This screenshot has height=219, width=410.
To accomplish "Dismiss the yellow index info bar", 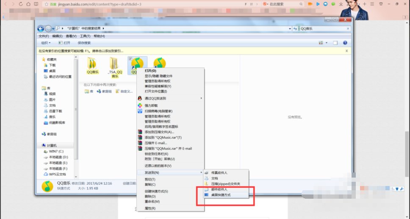I will pos(347,51).
